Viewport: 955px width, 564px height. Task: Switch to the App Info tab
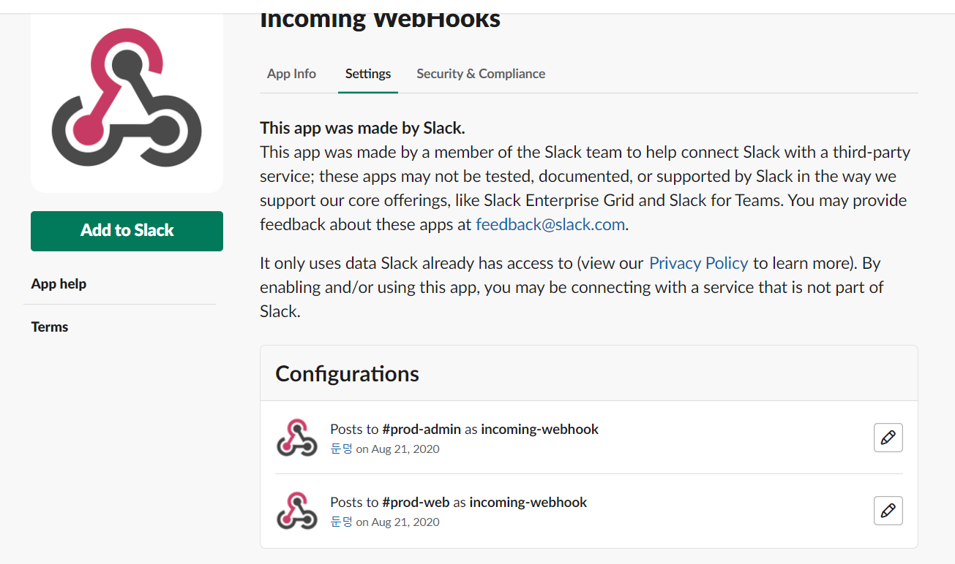[x=291, y=74]
